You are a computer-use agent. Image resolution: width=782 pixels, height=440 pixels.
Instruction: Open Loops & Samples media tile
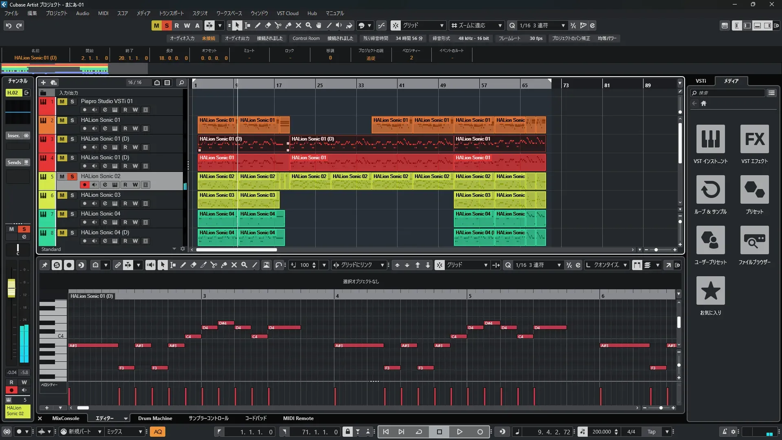(x=710, y=190)
